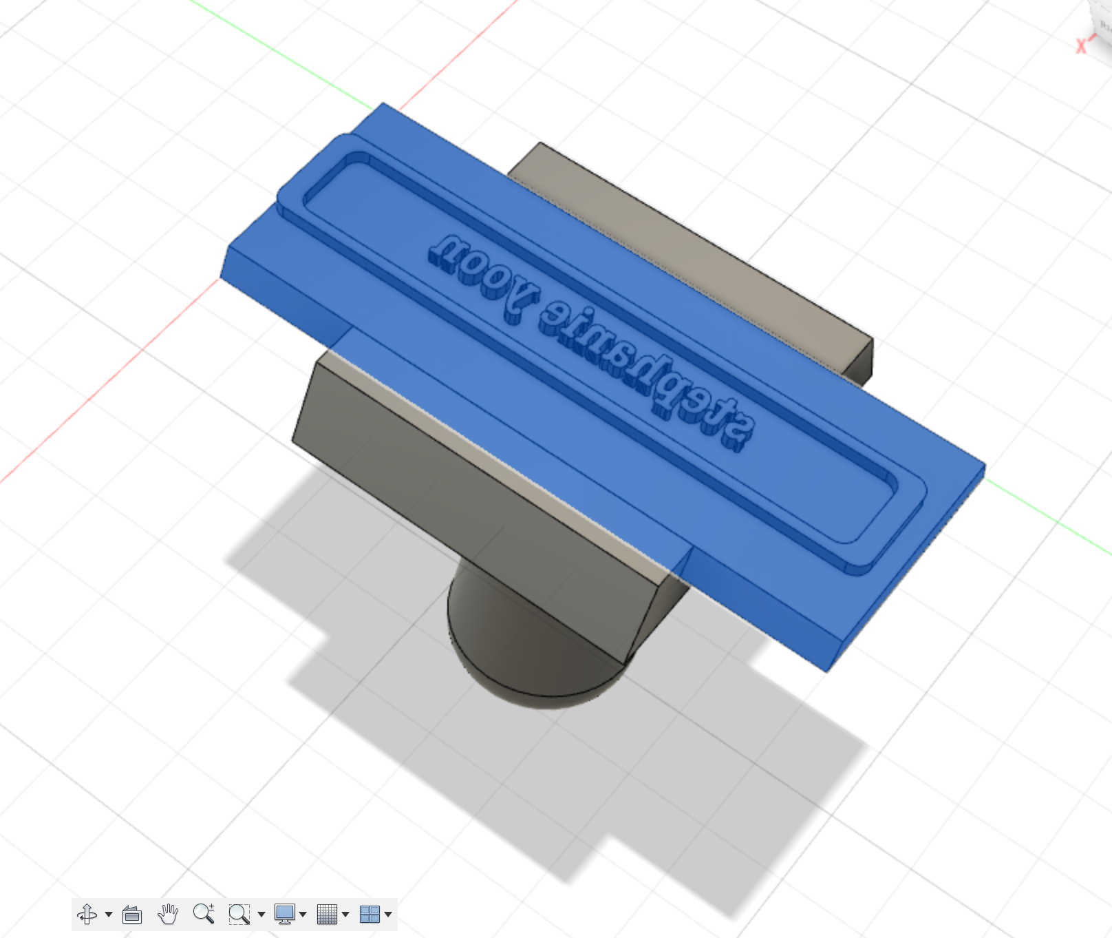Click Grid and Snaps icon

coord(327,914)
